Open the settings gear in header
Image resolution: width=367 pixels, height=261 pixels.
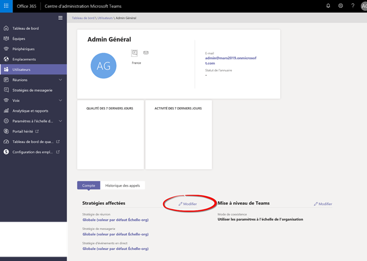point(340,6)
